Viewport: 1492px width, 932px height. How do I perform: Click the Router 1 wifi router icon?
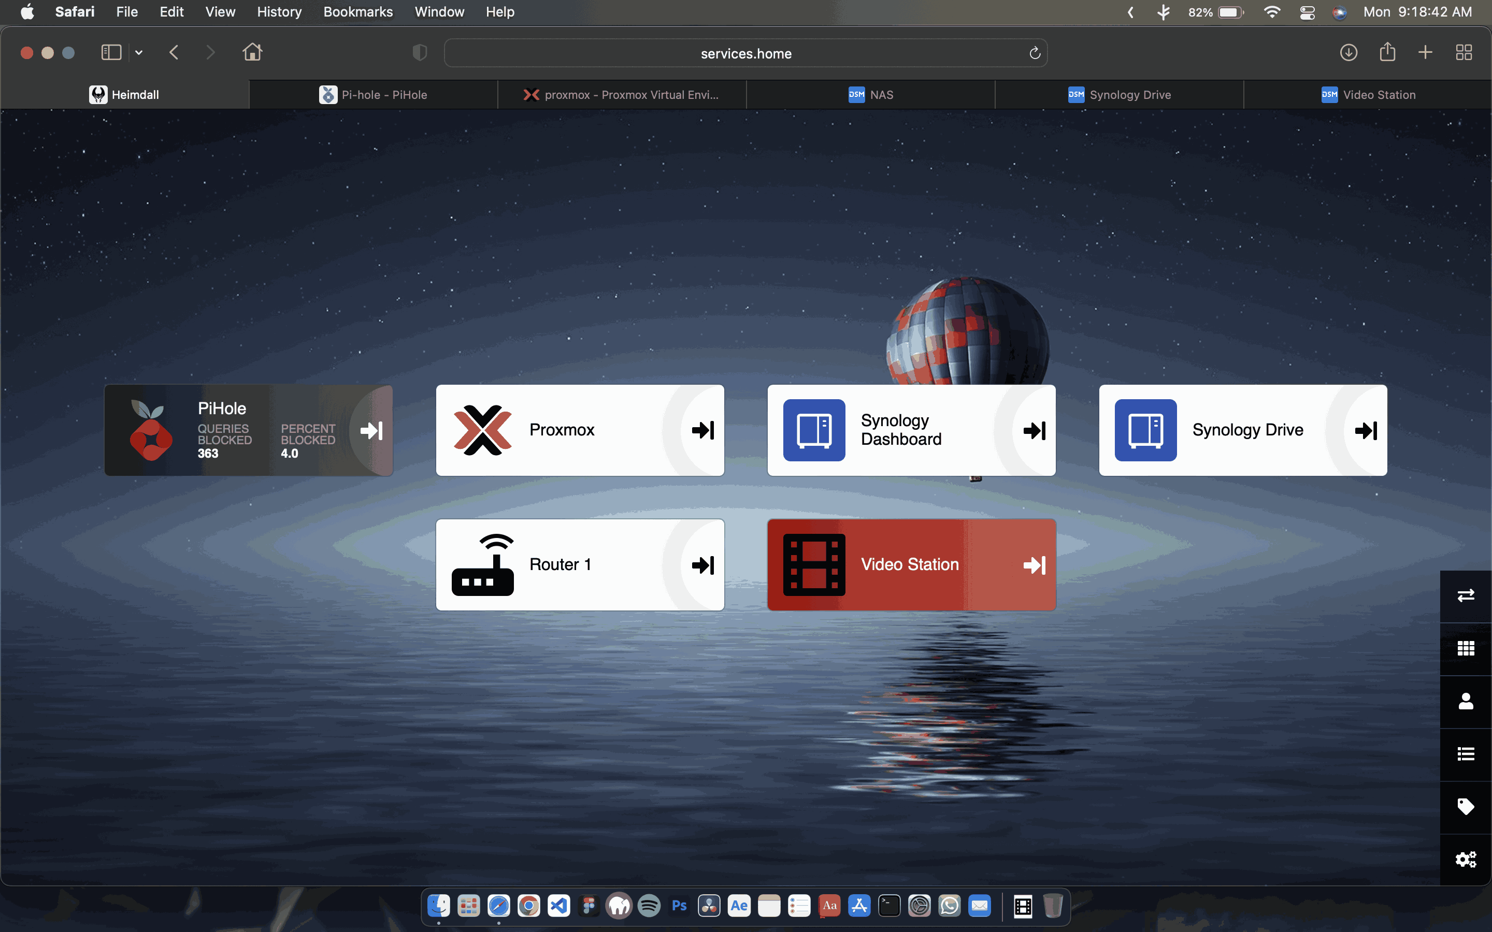(x=483, y=564)
